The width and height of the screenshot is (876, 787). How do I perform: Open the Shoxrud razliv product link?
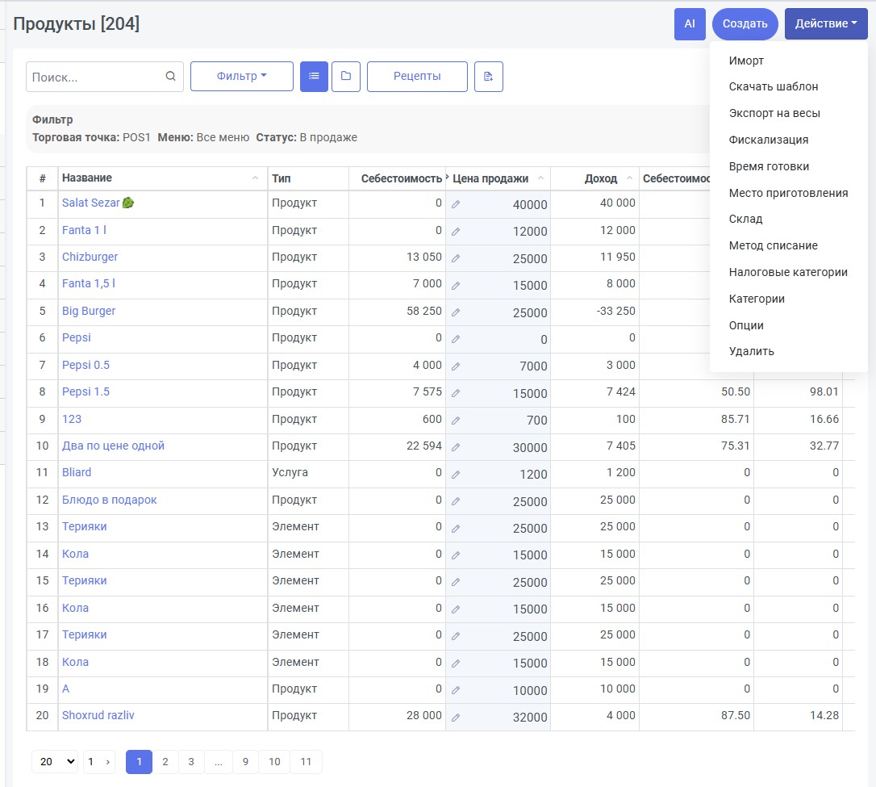coord(98,715)
